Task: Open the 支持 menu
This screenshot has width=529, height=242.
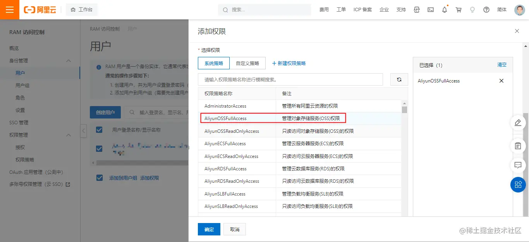Action: pyautogui.click(x=401, y=10)
